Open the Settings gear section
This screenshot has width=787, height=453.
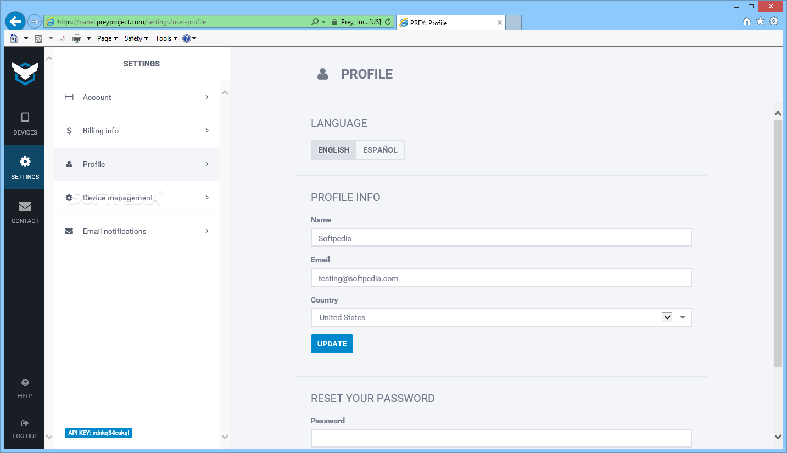(x=25, y=168)
